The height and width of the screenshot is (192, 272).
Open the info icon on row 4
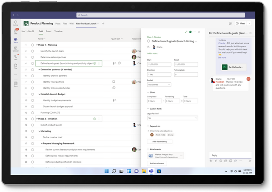pos(95,64)
